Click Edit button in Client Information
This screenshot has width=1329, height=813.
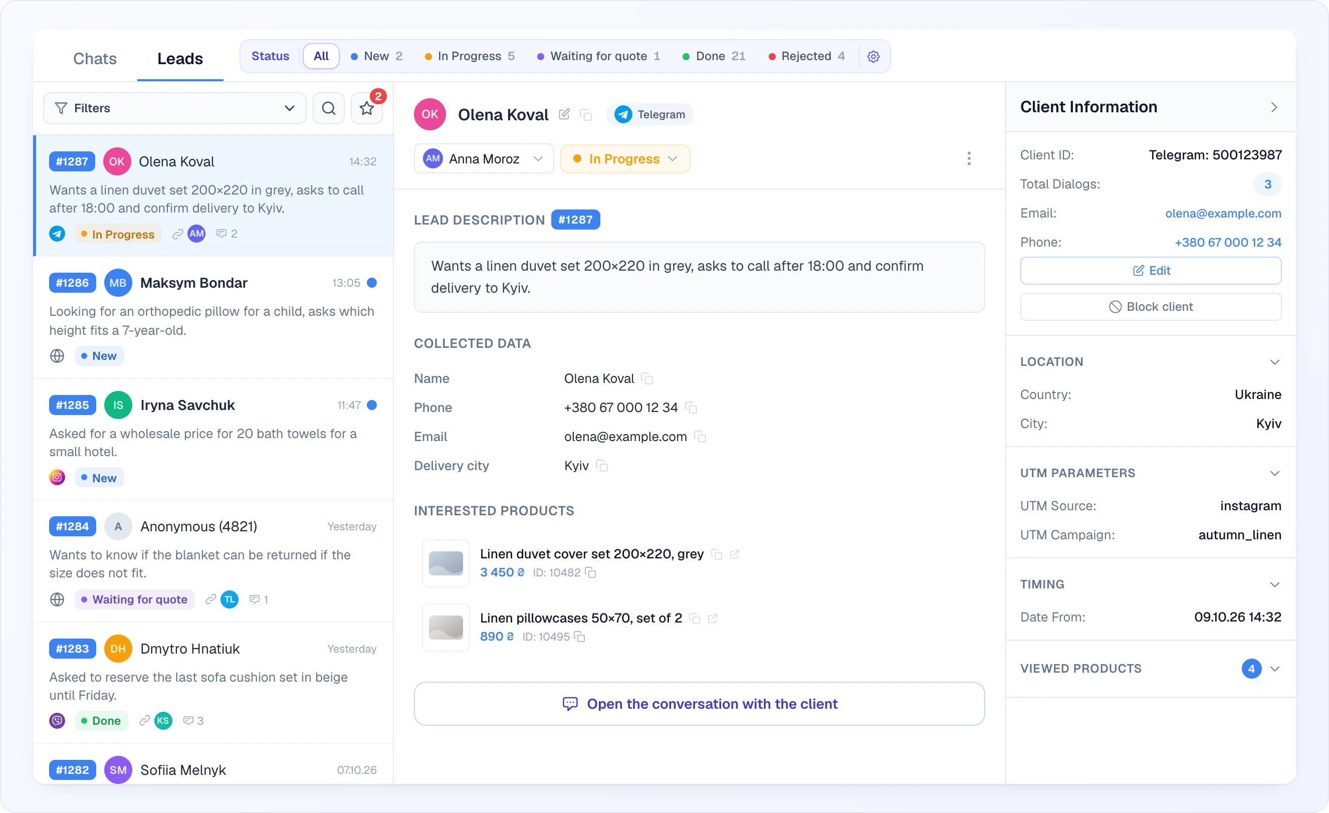coord(1151,270)
